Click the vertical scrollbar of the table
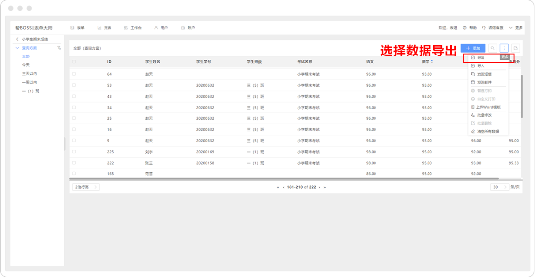 point(521,97)
